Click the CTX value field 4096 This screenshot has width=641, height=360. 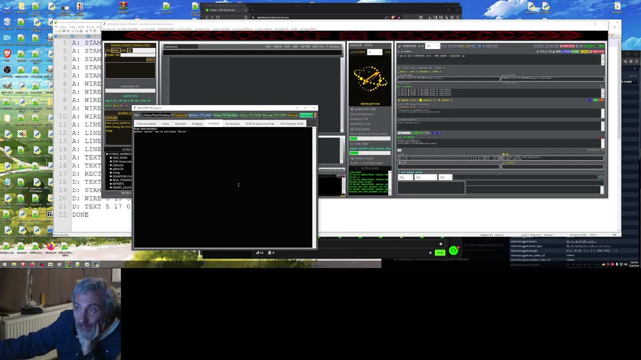tap(116, 50)
